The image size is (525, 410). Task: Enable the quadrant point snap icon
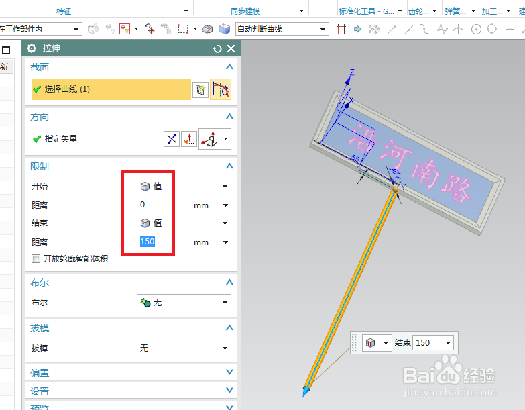(492, 29)
